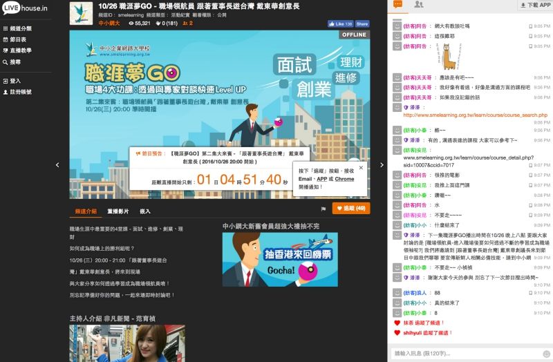Click 天天哥's 應該是有吧 message
Screen dimensions: 553x362
(456, 77)
